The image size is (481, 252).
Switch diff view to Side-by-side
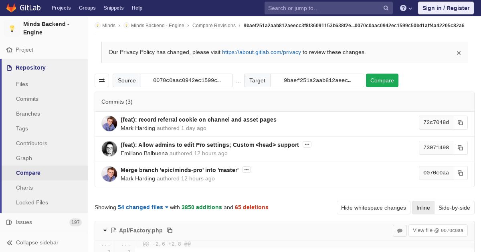(454, 208)
